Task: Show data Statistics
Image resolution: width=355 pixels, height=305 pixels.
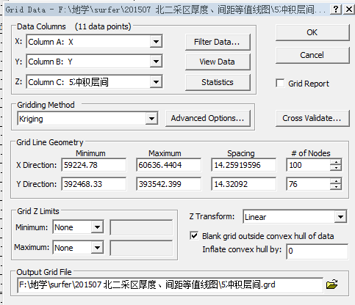Action: [218, 82]
